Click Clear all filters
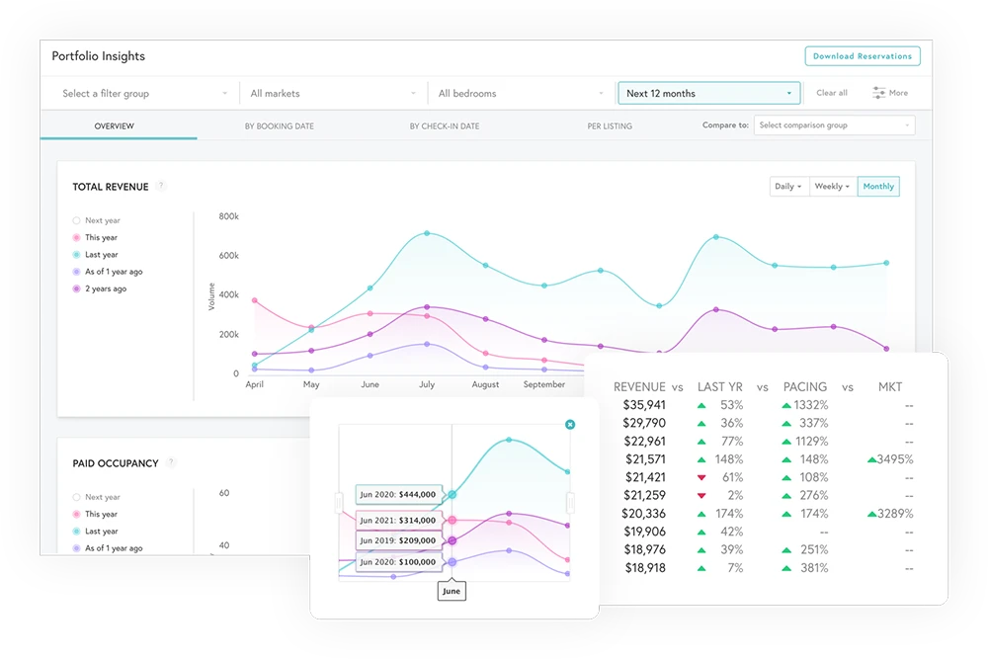Image resolution: width=988 pixels, height=659 pixels. pos(832,93)
